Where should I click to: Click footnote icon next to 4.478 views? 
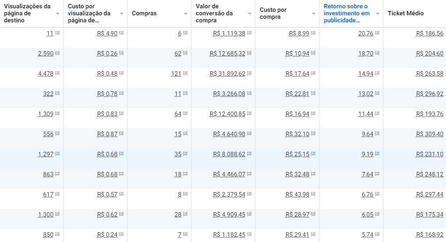click(57, 73)
